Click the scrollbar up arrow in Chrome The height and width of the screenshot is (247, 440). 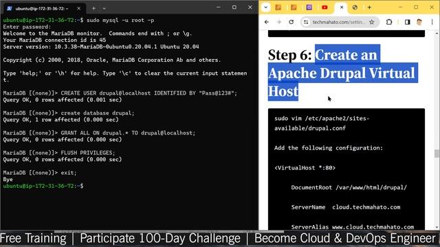pyautogui.click(x=437, y=33)
